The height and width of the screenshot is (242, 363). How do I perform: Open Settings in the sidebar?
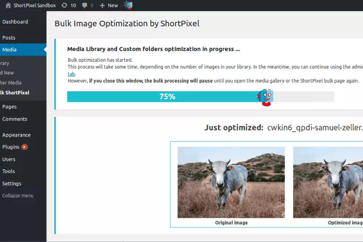click(x=12, y=183)
